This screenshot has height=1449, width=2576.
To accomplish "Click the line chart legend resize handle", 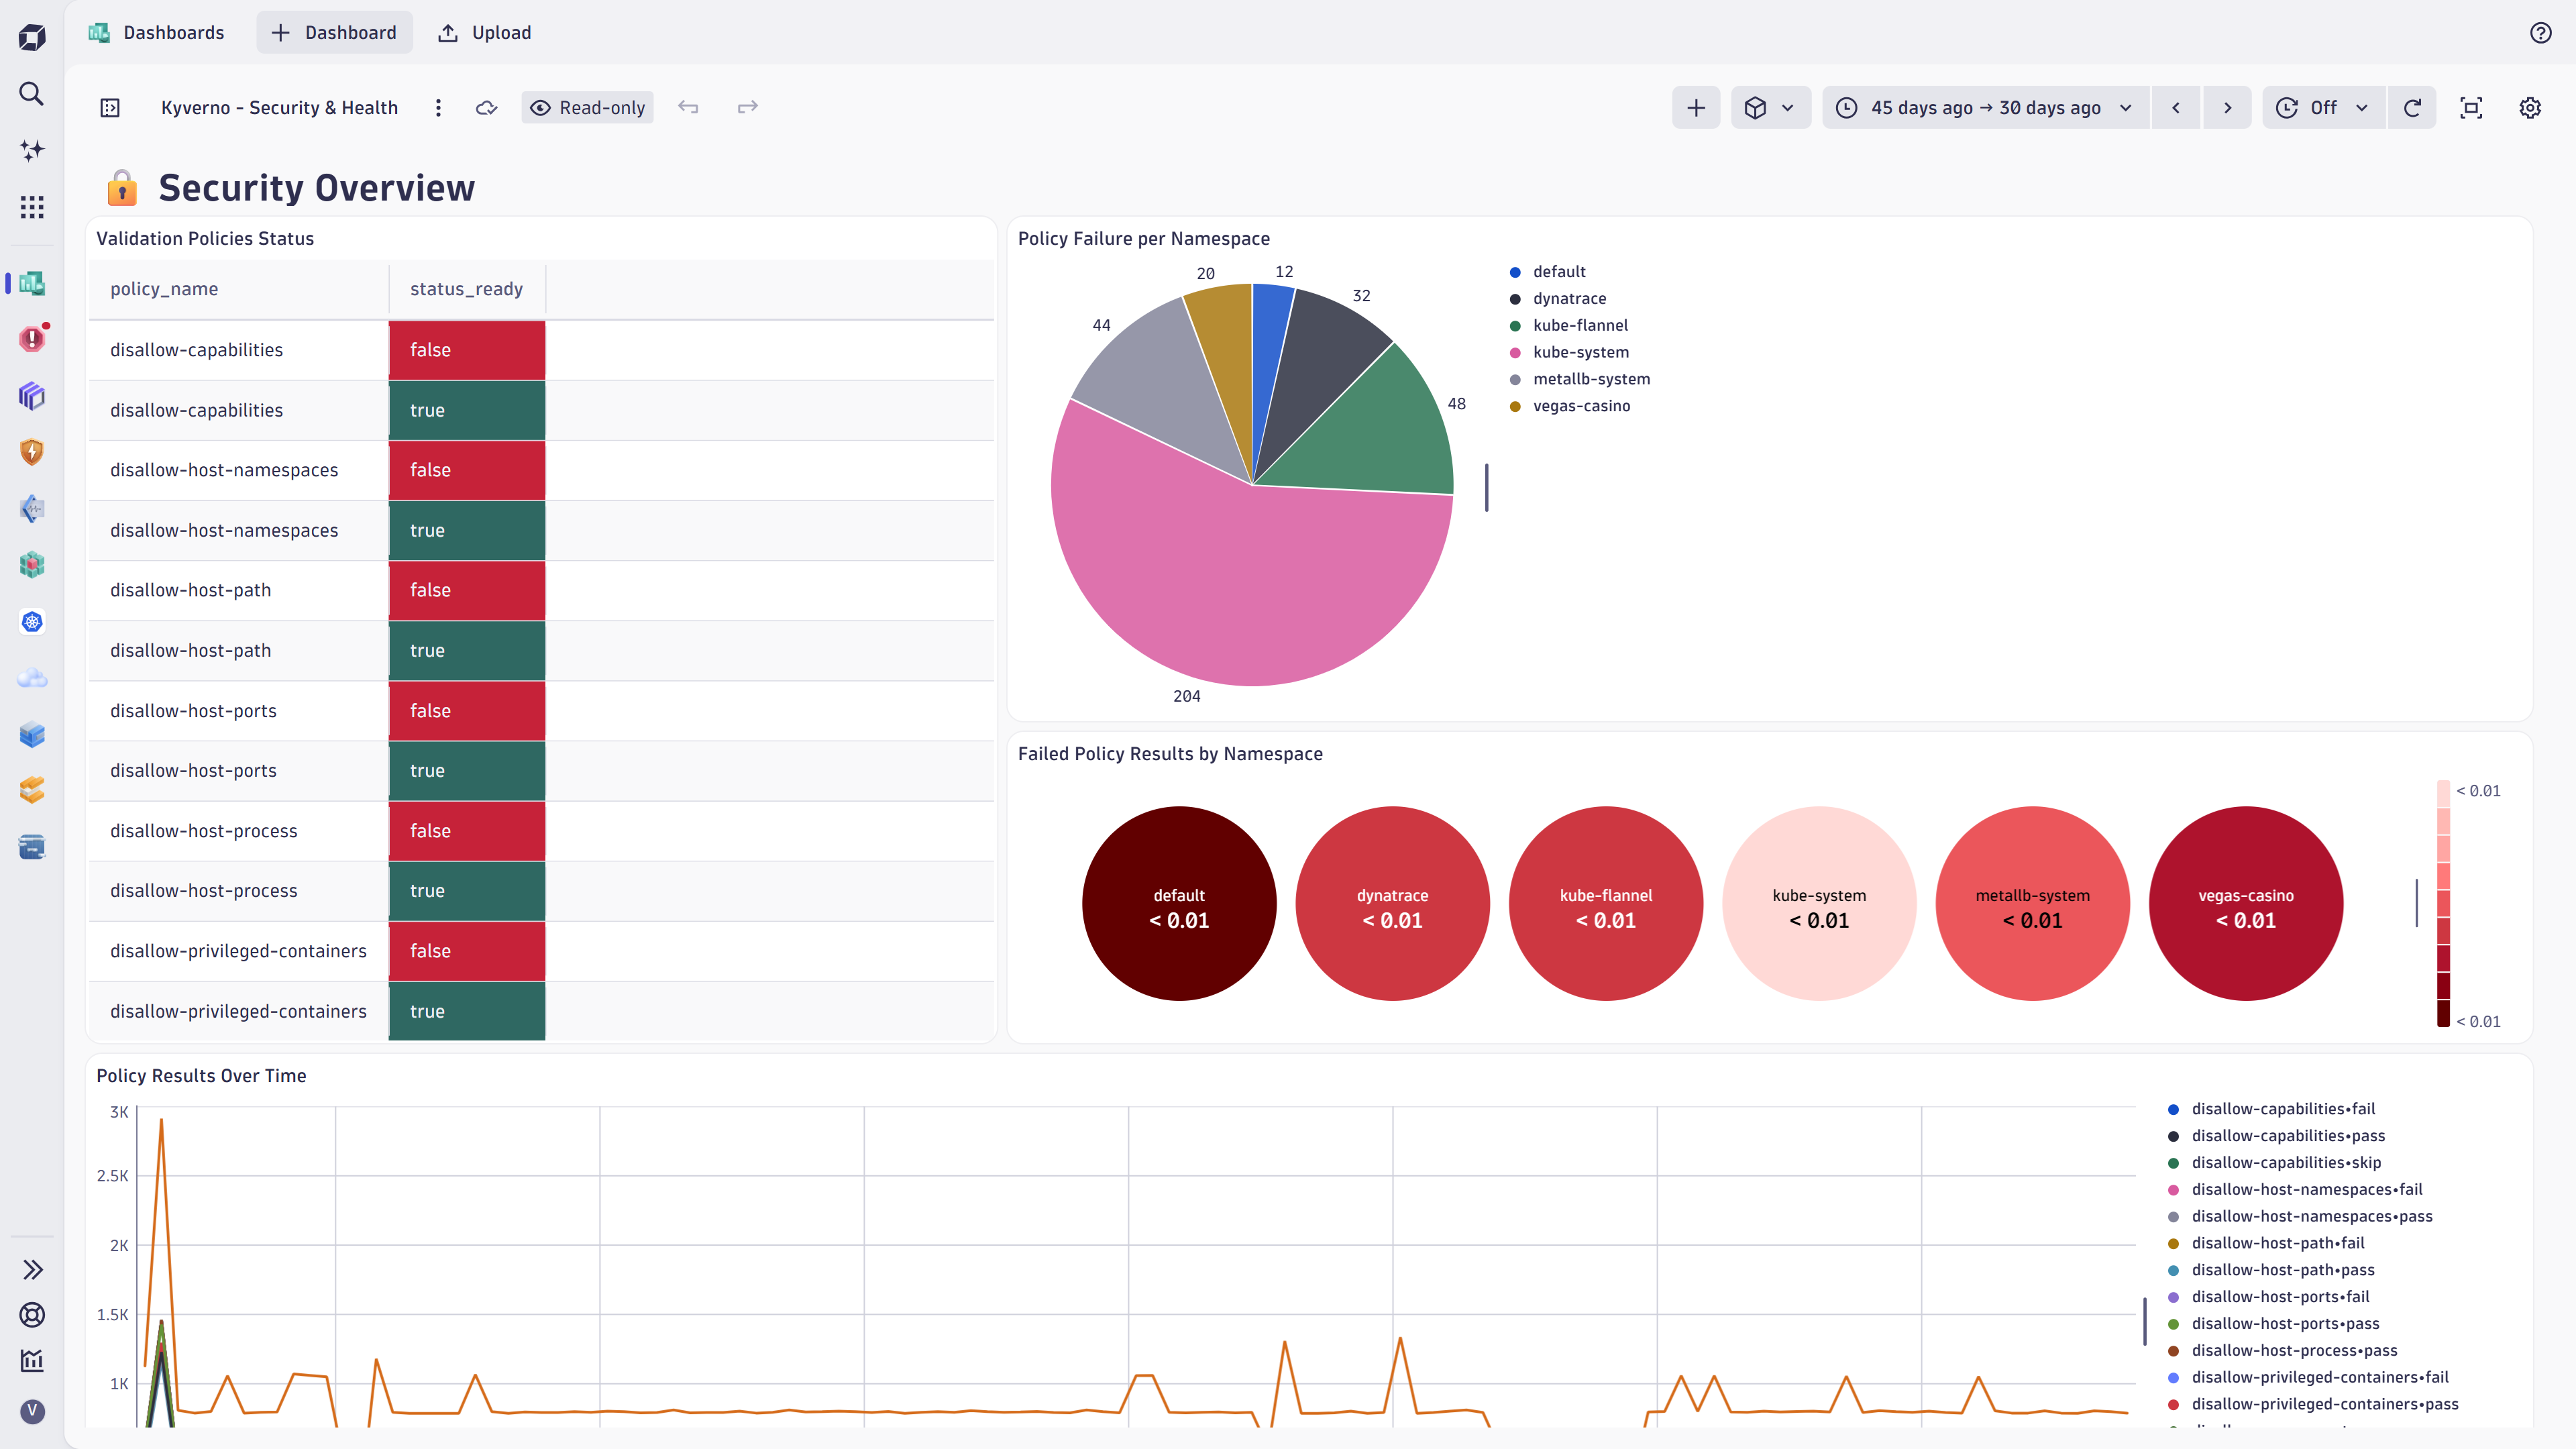I will pyautogui.click(x=2144, y=1321).
